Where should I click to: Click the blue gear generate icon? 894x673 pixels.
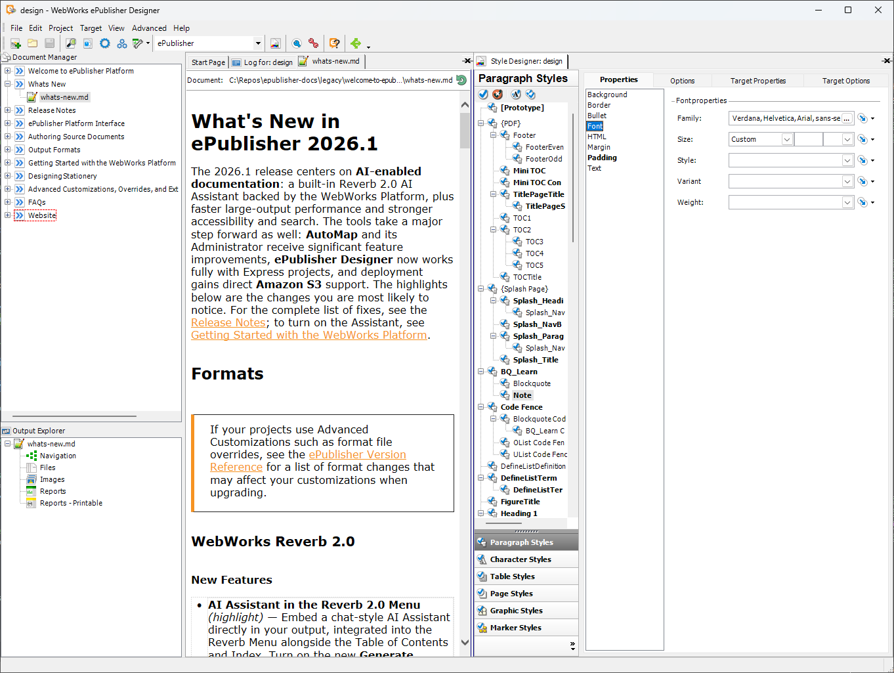click(x=105, y=43)
